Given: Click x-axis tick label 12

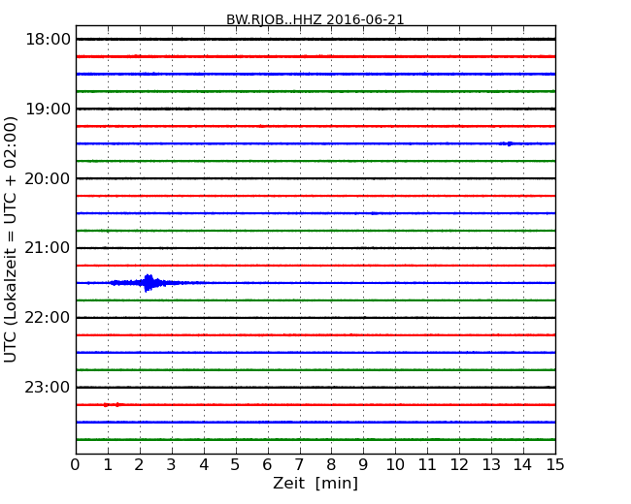Looking at the screenshot, I should pyautogui.click(x=459, y=465).
